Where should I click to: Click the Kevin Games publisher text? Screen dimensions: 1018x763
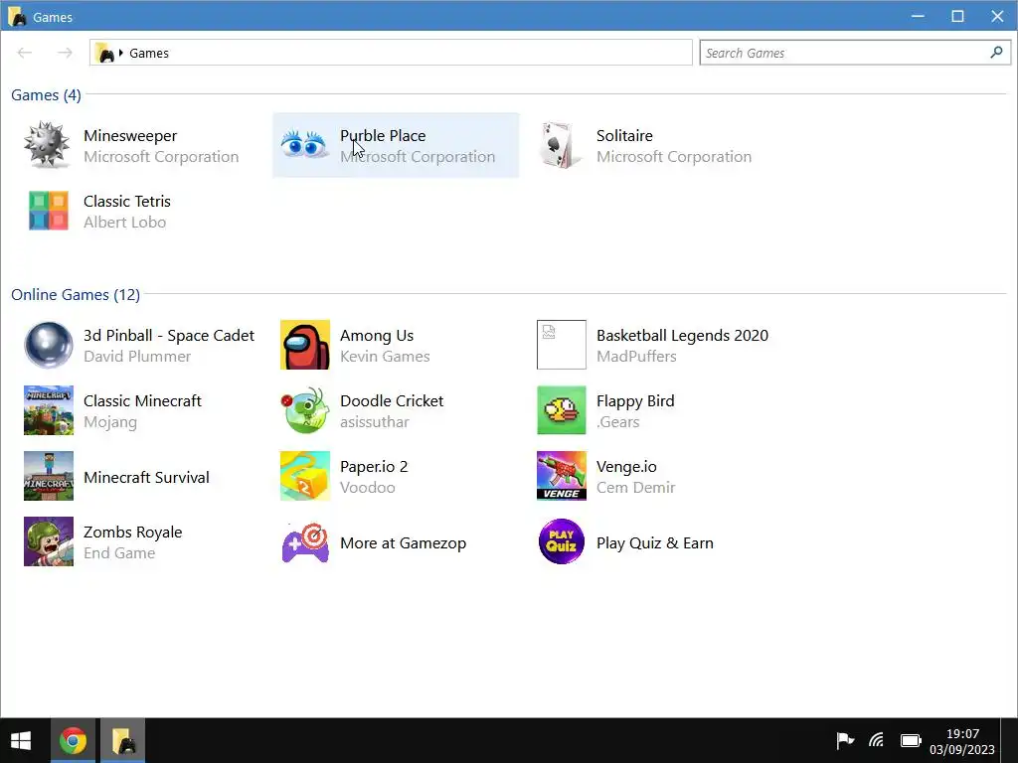point(385,357)
